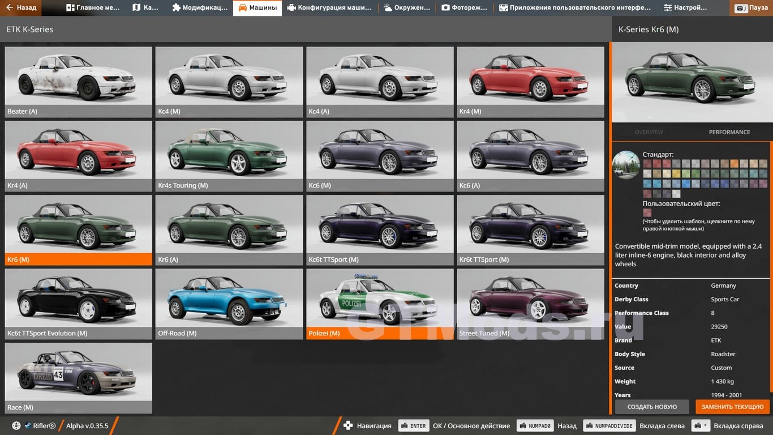Click the Пауза button

pos(751,8)
